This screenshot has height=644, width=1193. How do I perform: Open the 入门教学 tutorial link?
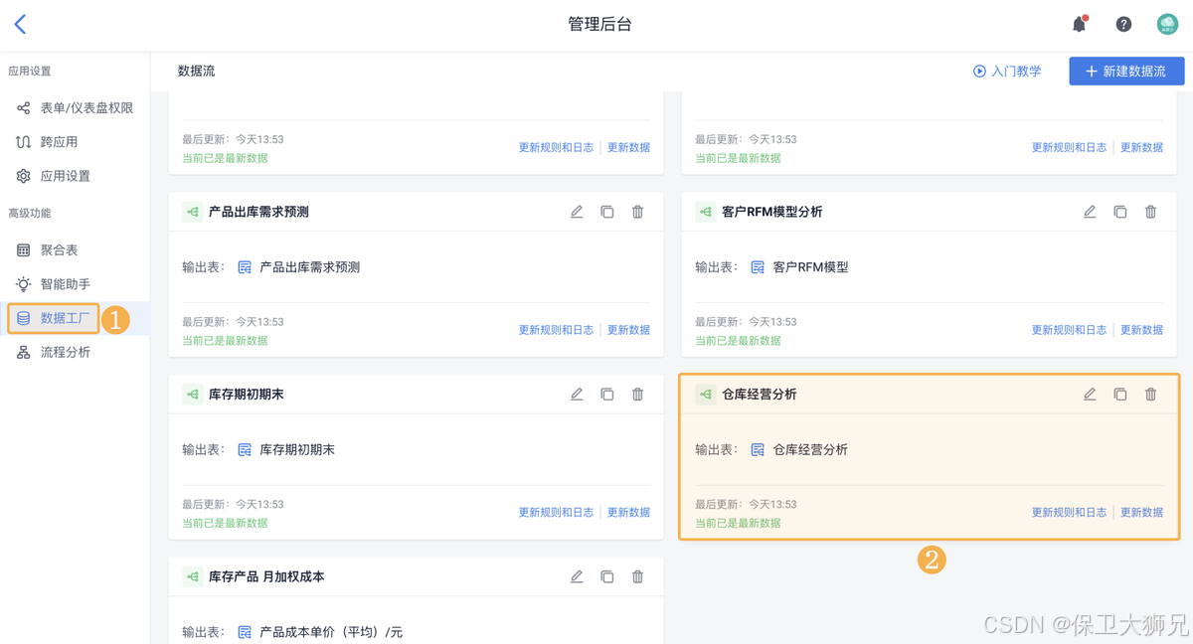1007,72
